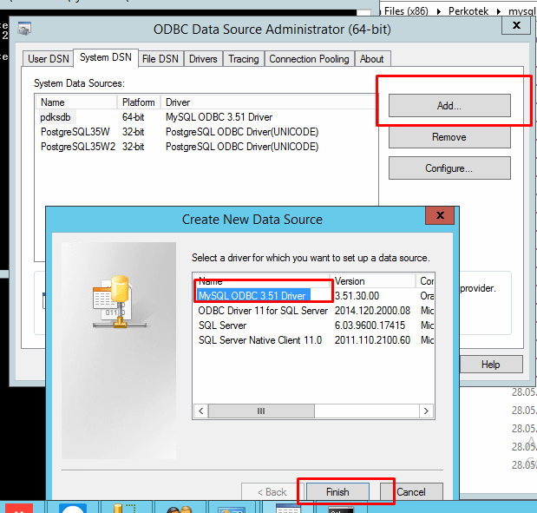Choose ODBC Driver 11 for SQL Server
537x513 pixels.
click(x=263, y=311)
